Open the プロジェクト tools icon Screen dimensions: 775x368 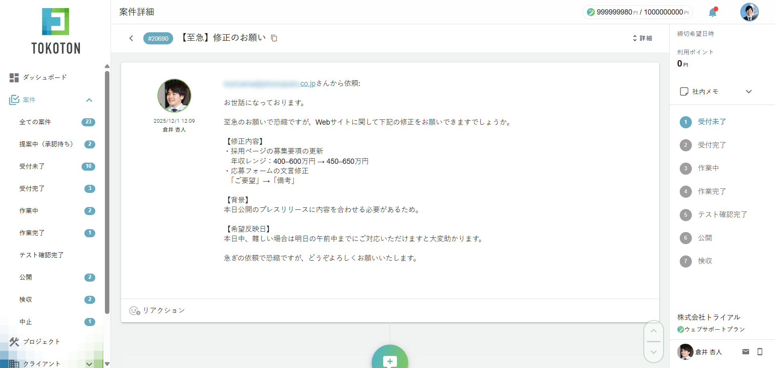point(14,341)
